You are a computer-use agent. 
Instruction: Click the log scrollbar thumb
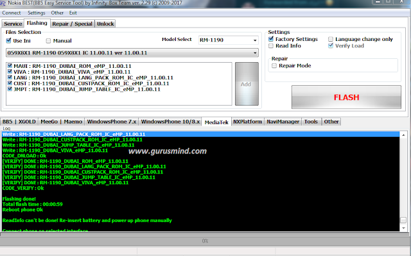[403, 220]
